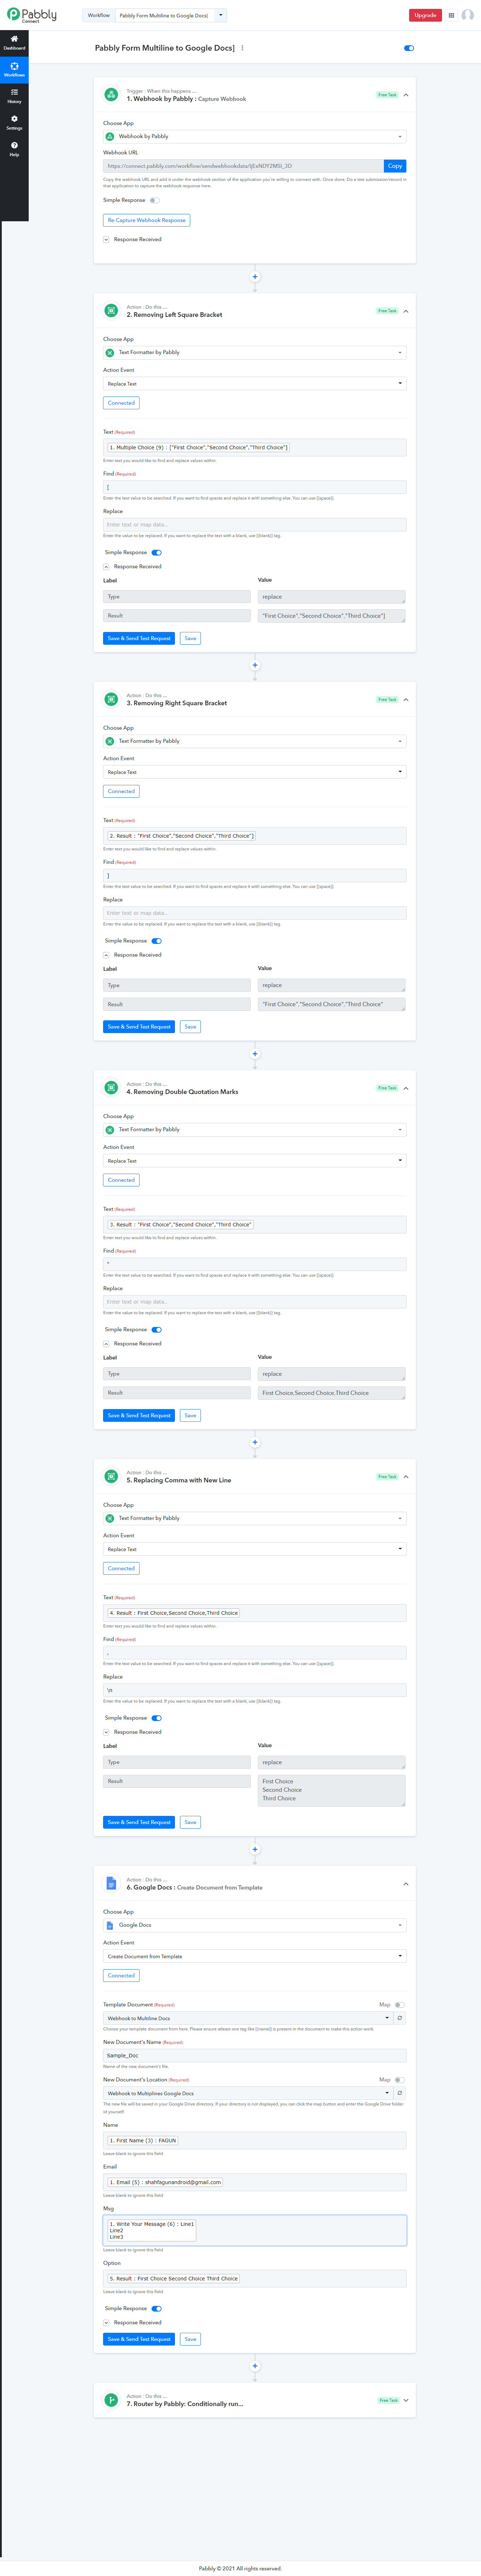The width and height of the screenshot is (481, 2576).
Task: Click the Router by Pabbly step icon
Action: pyautogui.click(x=111, y=2400)
